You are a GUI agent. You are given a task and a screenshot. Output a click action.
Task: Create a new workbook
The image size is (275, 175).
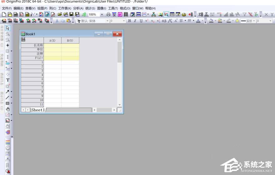click(x=16, y=15)
